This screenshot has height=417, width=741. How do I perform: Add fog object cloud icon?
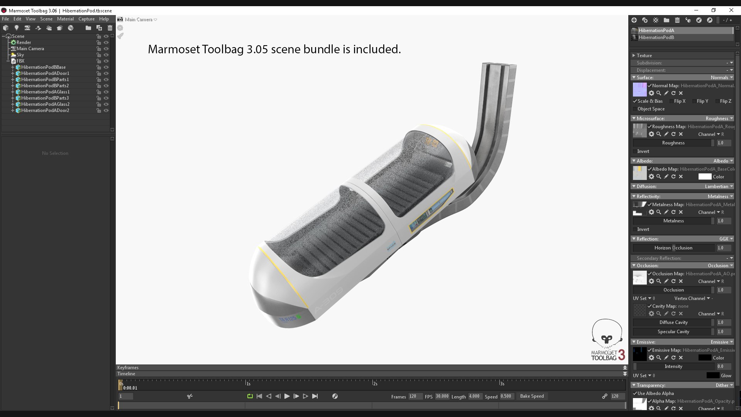[49, 28]
